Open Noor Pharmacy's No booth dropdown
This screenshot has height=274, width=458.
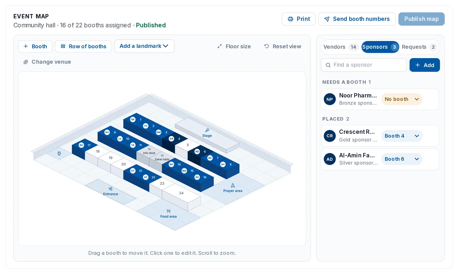click(x=402, y=99)
